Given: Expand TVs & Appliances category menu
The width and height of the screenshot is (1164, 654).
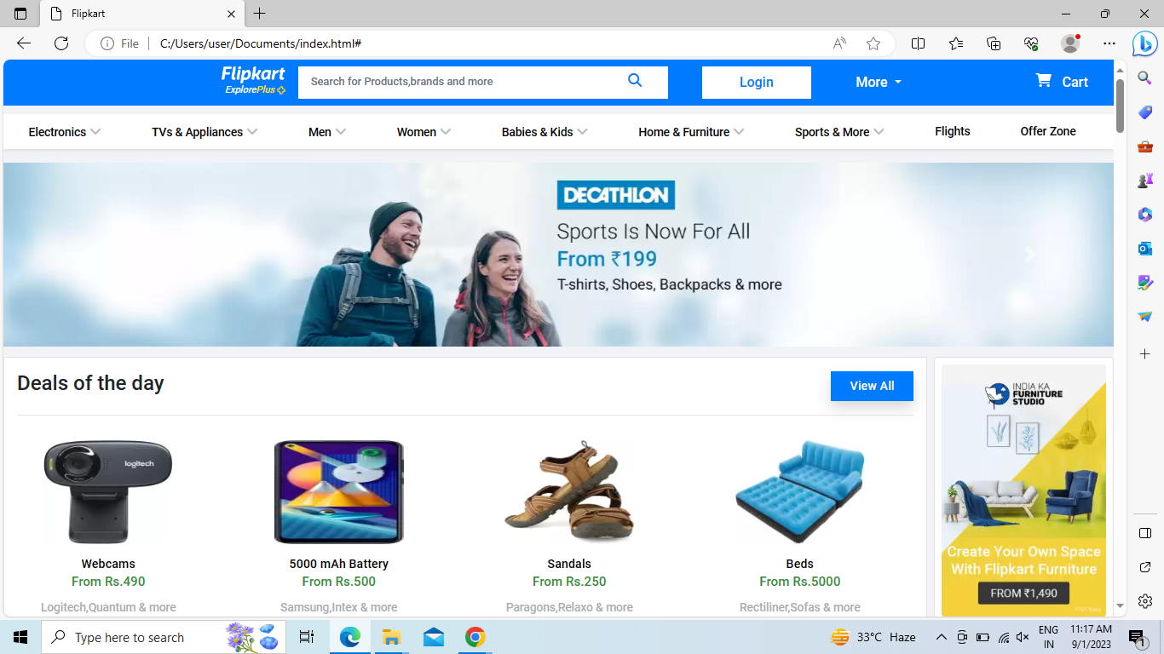Looking at the screenshot, I should 205,132.
